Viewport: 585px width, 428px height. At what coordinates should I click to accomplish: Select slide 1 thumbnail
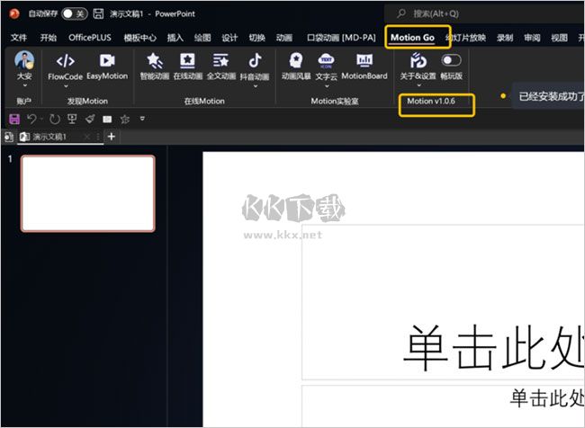click(x=88, y=193)
